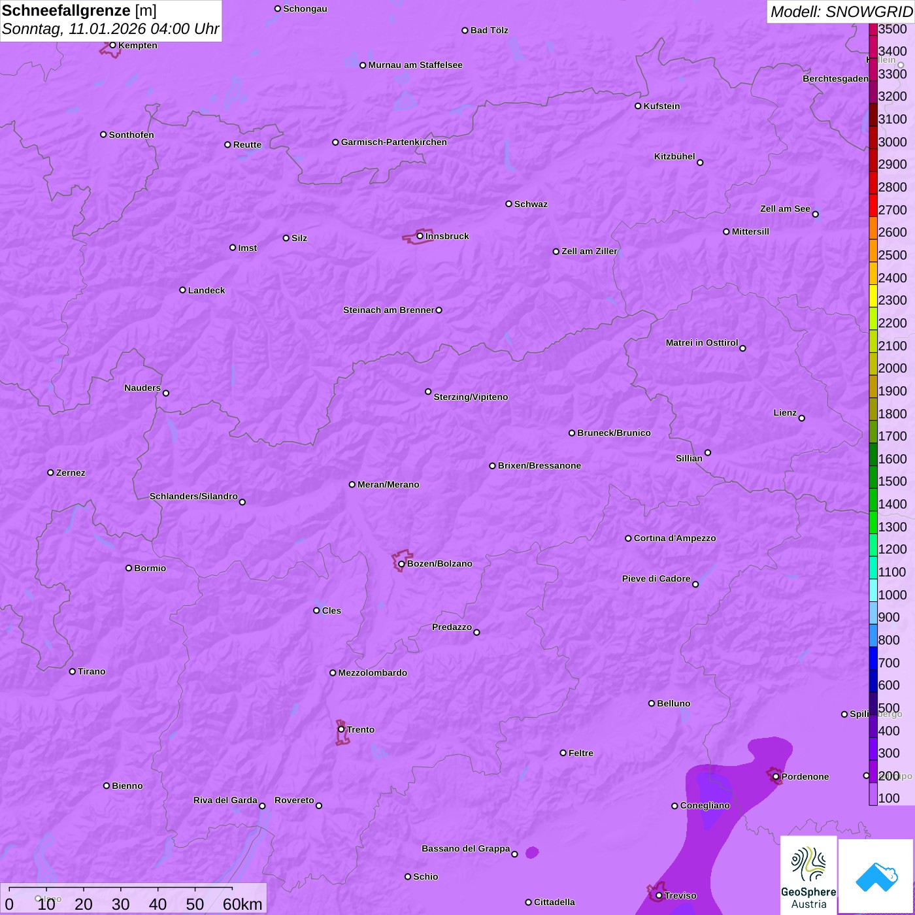Click the 'Bienno' label

point(127,786)
